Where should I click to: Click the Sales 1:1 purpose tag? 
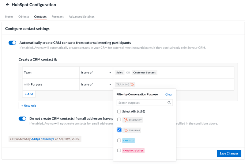[x=129, y=141]
